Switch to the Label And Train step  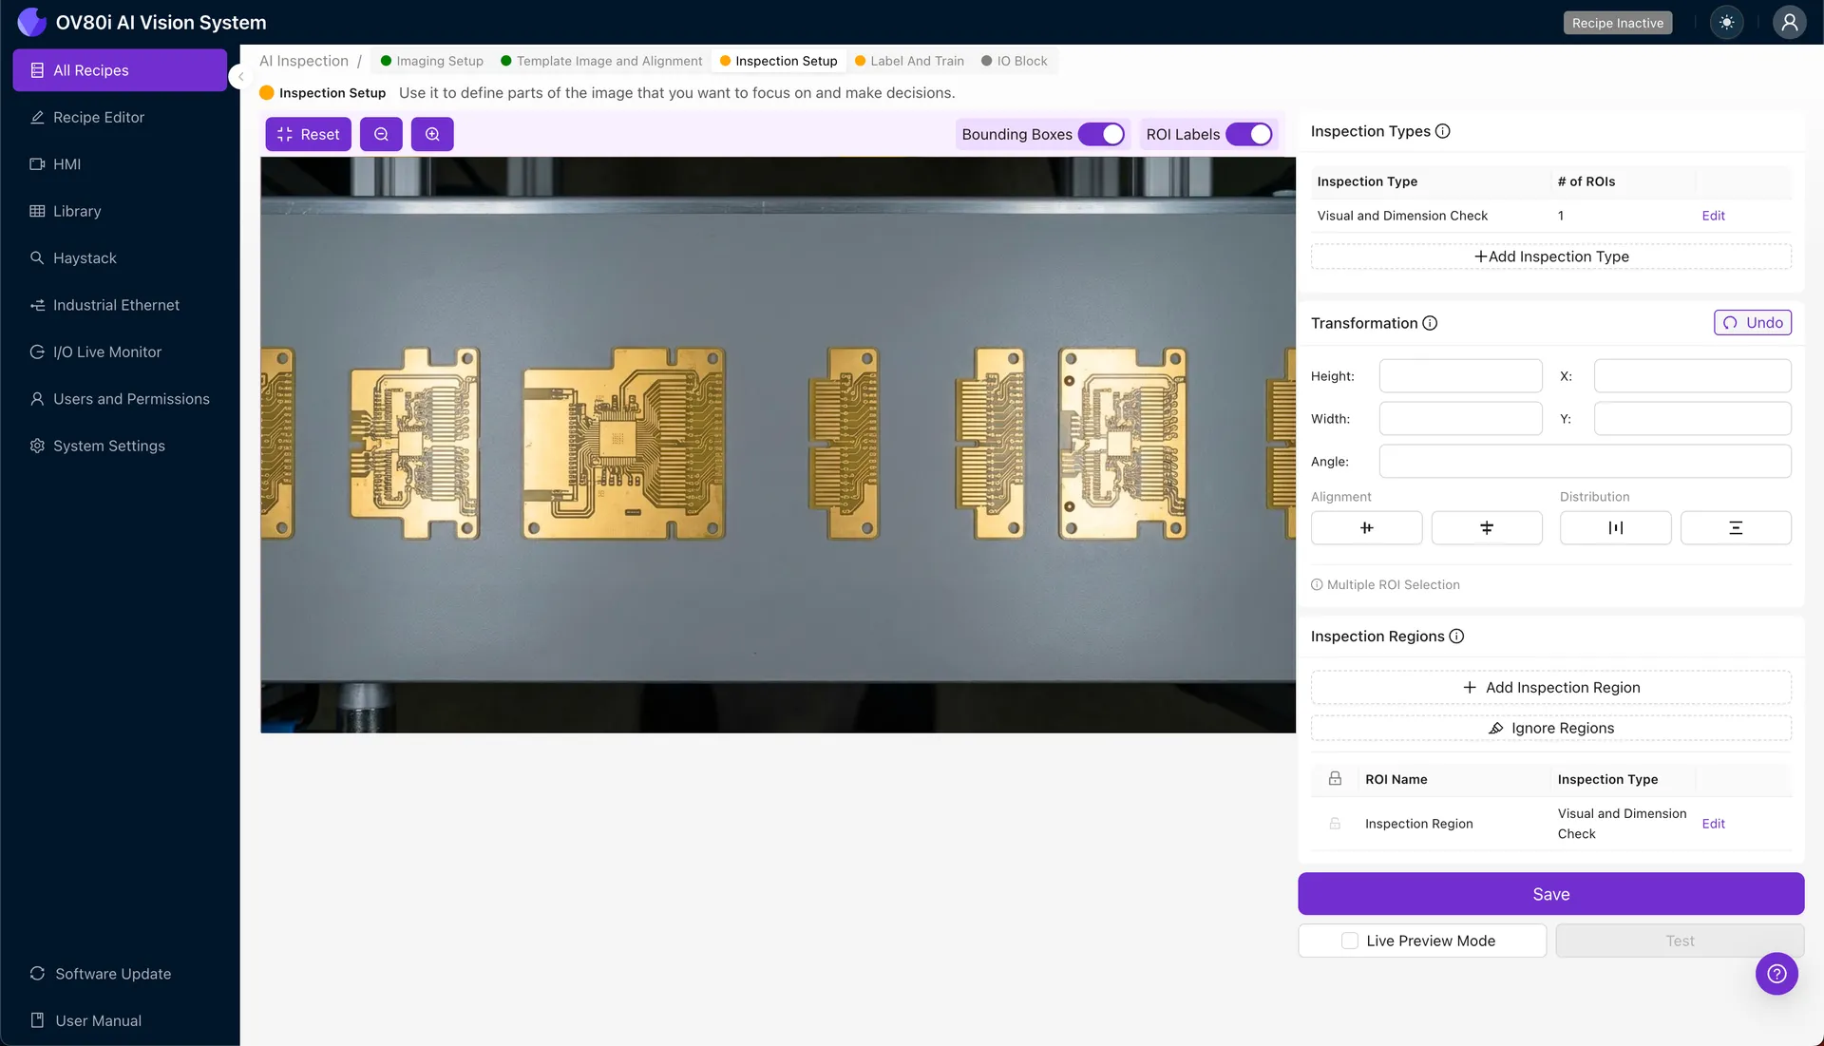click(916, 61)
